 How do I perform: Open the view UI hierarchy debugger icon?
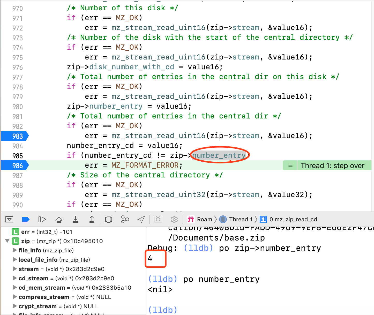tap(108, 219)
